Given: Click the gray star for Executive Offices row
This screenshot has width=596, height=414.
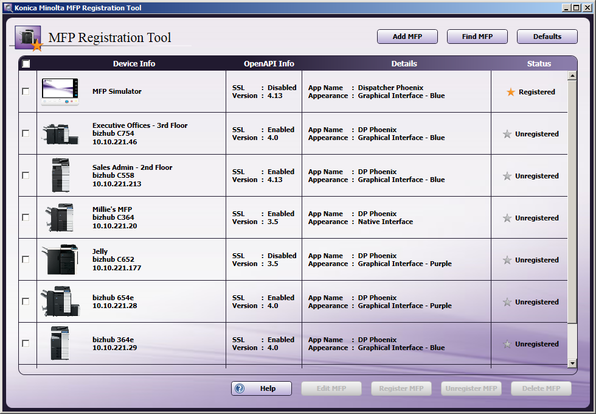Looking at the screenshot, I should pos(507,134).
